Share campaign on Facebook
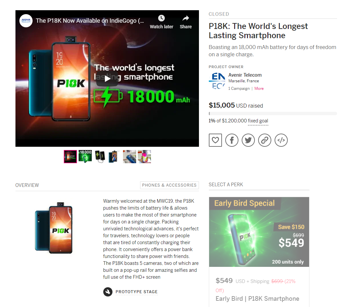Screen dimensions: 342x307 (232, 140)
